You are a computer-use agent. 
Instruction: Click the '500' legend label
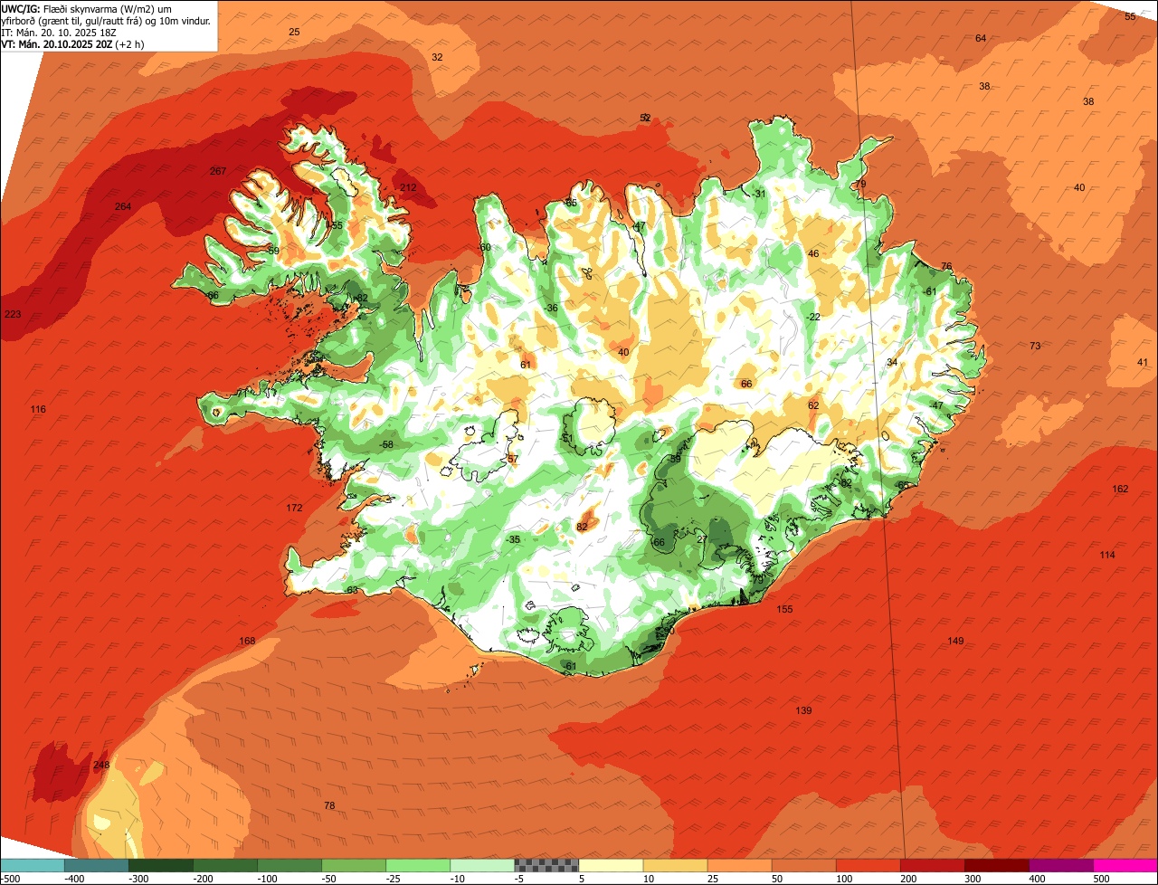tap(1102, 879)
